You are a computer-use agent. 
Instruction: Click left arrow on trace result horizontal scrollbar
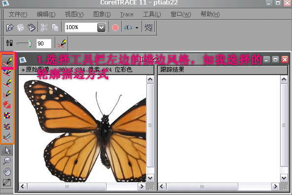coord(162,187)
